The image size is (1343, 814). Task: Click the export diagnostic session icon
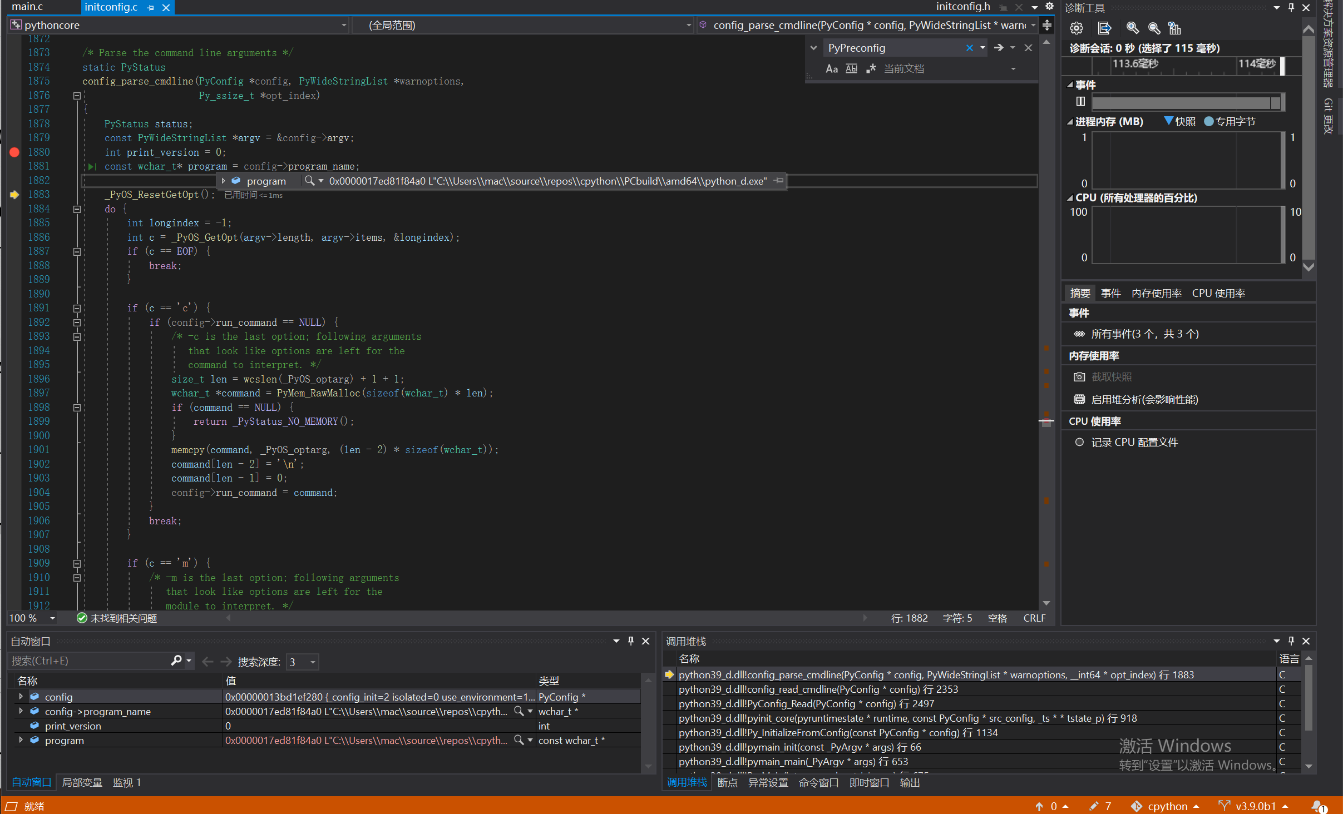[1104, 28]
